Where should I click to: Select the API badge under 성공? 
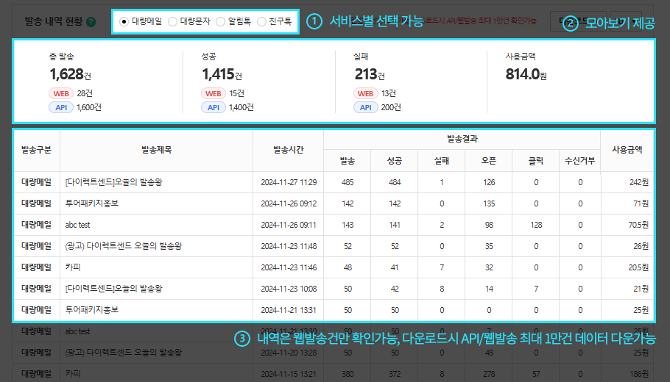(213, 107)
